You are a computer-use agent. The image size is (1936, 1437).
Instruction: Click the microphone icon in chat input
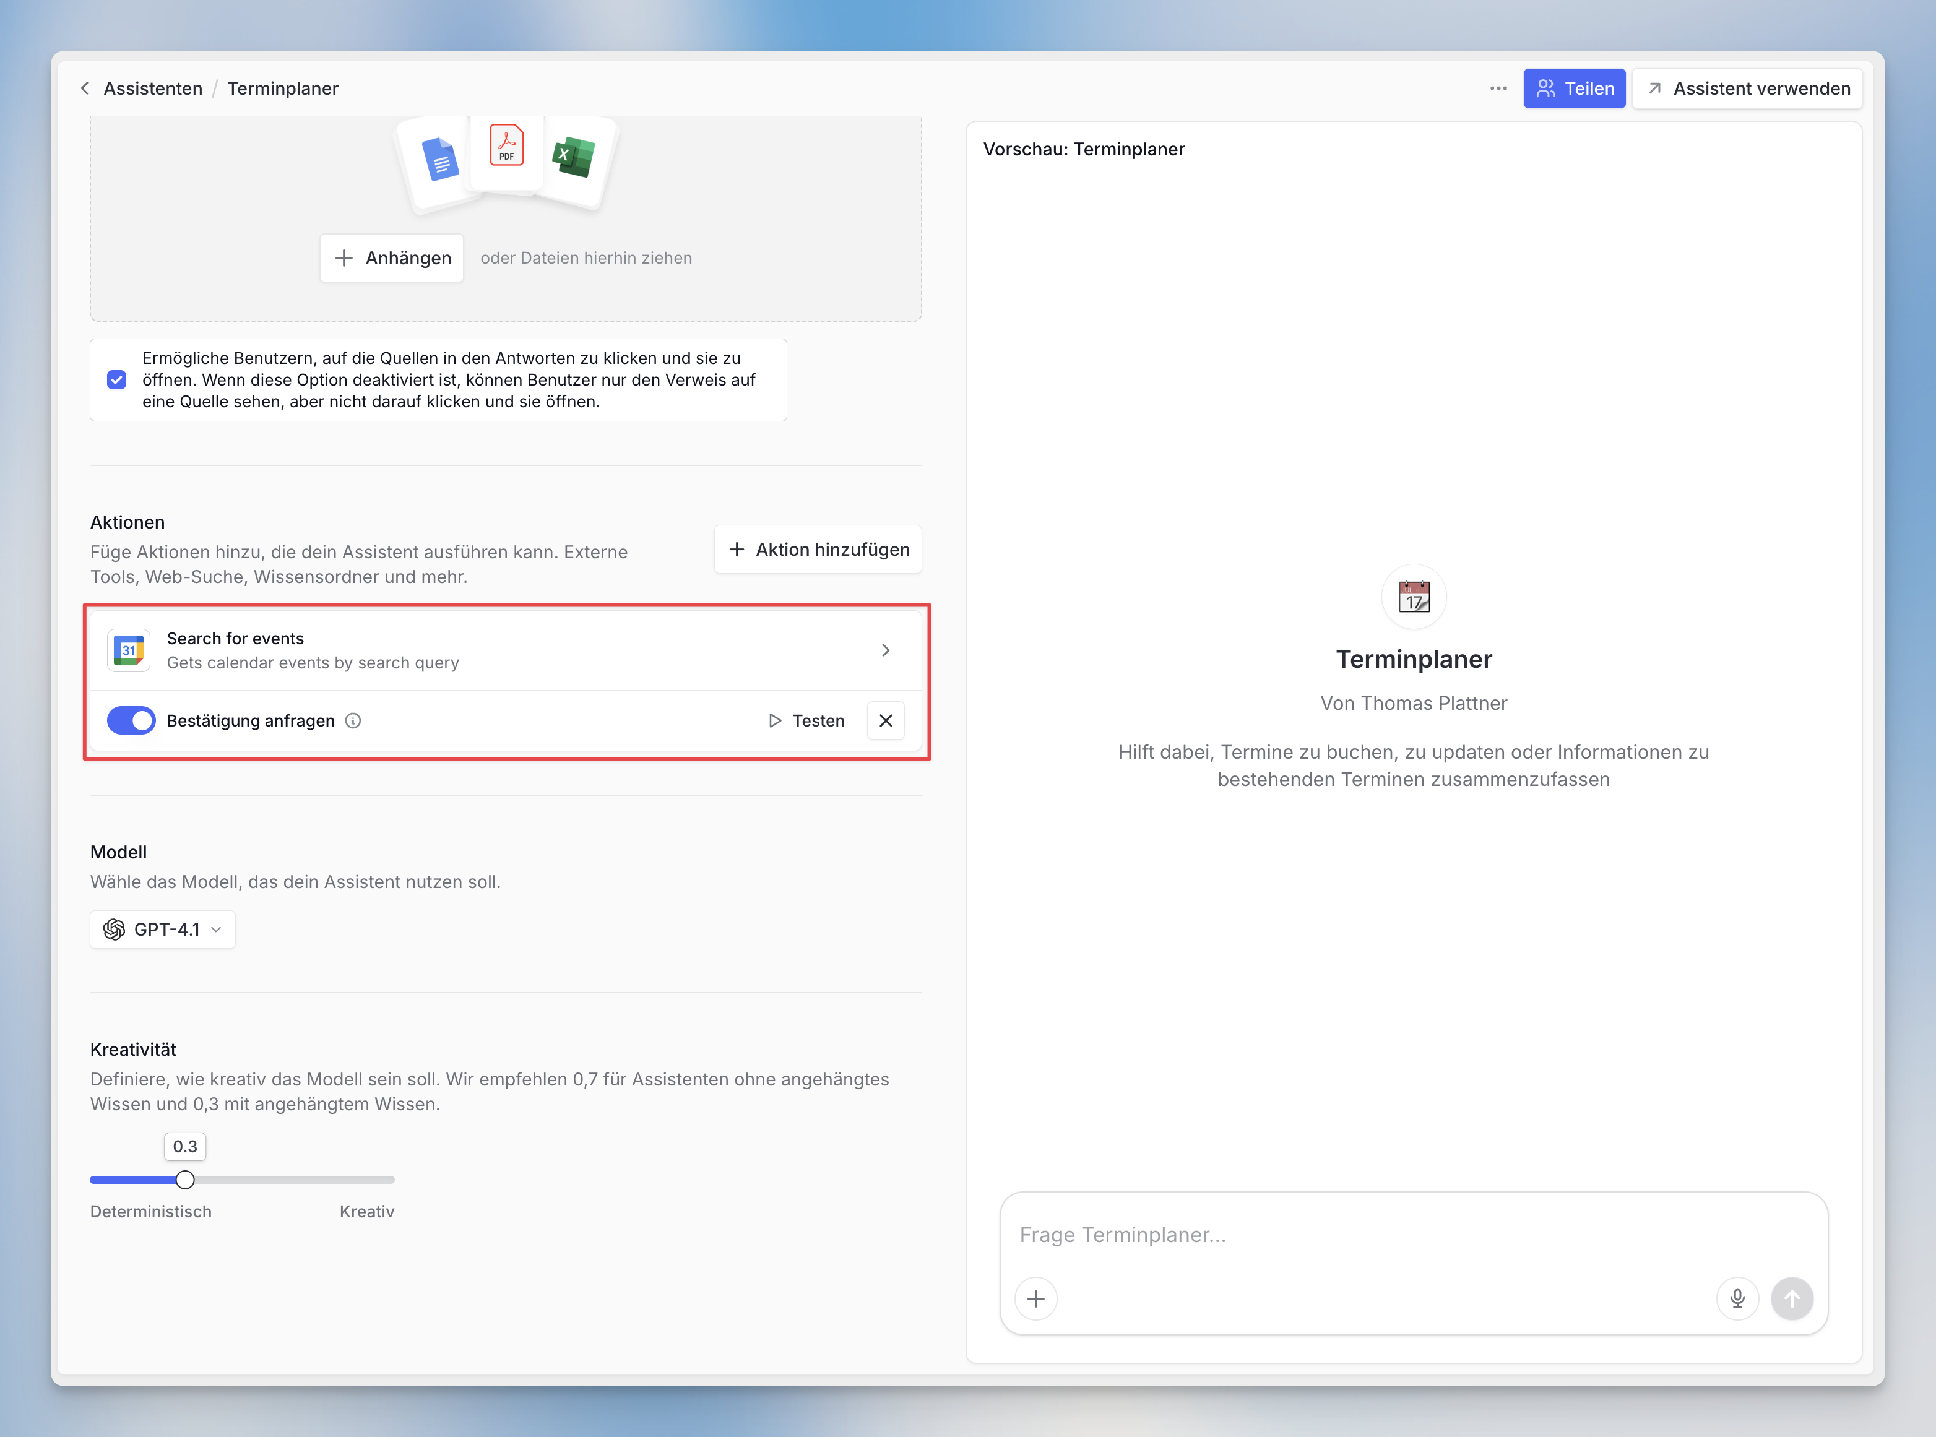(x=1737, y=1299)
